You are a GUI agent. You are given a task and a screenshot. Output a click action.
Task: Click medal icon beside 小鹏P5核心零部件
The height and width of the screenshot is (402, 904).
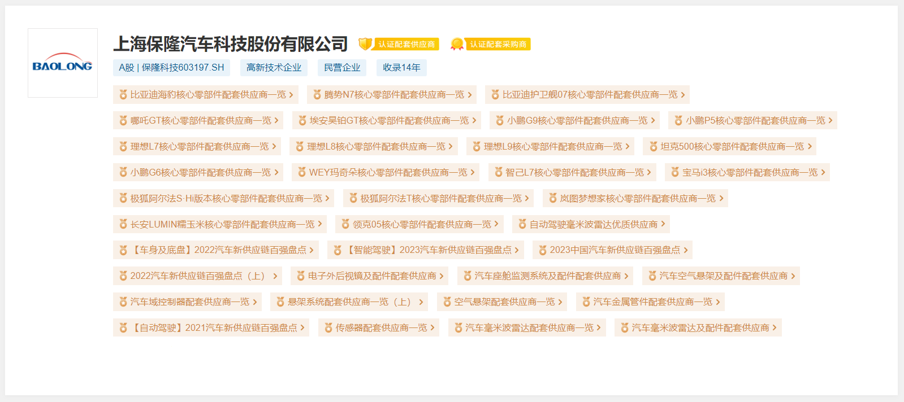pyautogui.click(x=678, y=120)
